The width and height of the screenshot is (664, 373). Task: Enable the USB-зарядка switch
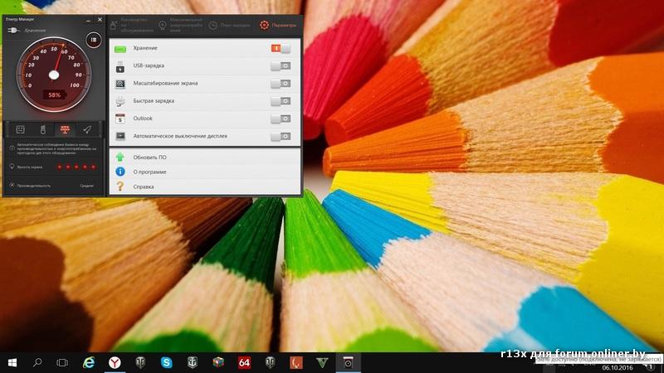(x=281, y=66)
